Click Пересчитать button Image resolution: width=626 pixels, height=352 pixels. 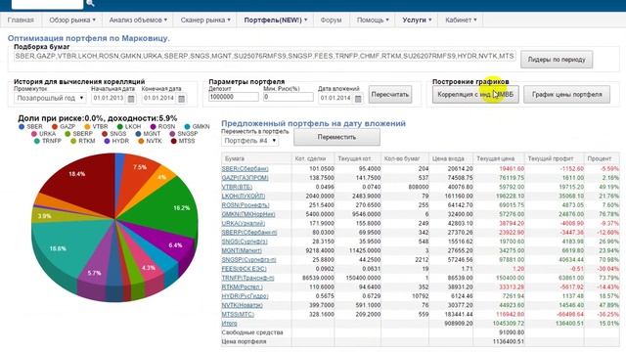tap(390, 95)
